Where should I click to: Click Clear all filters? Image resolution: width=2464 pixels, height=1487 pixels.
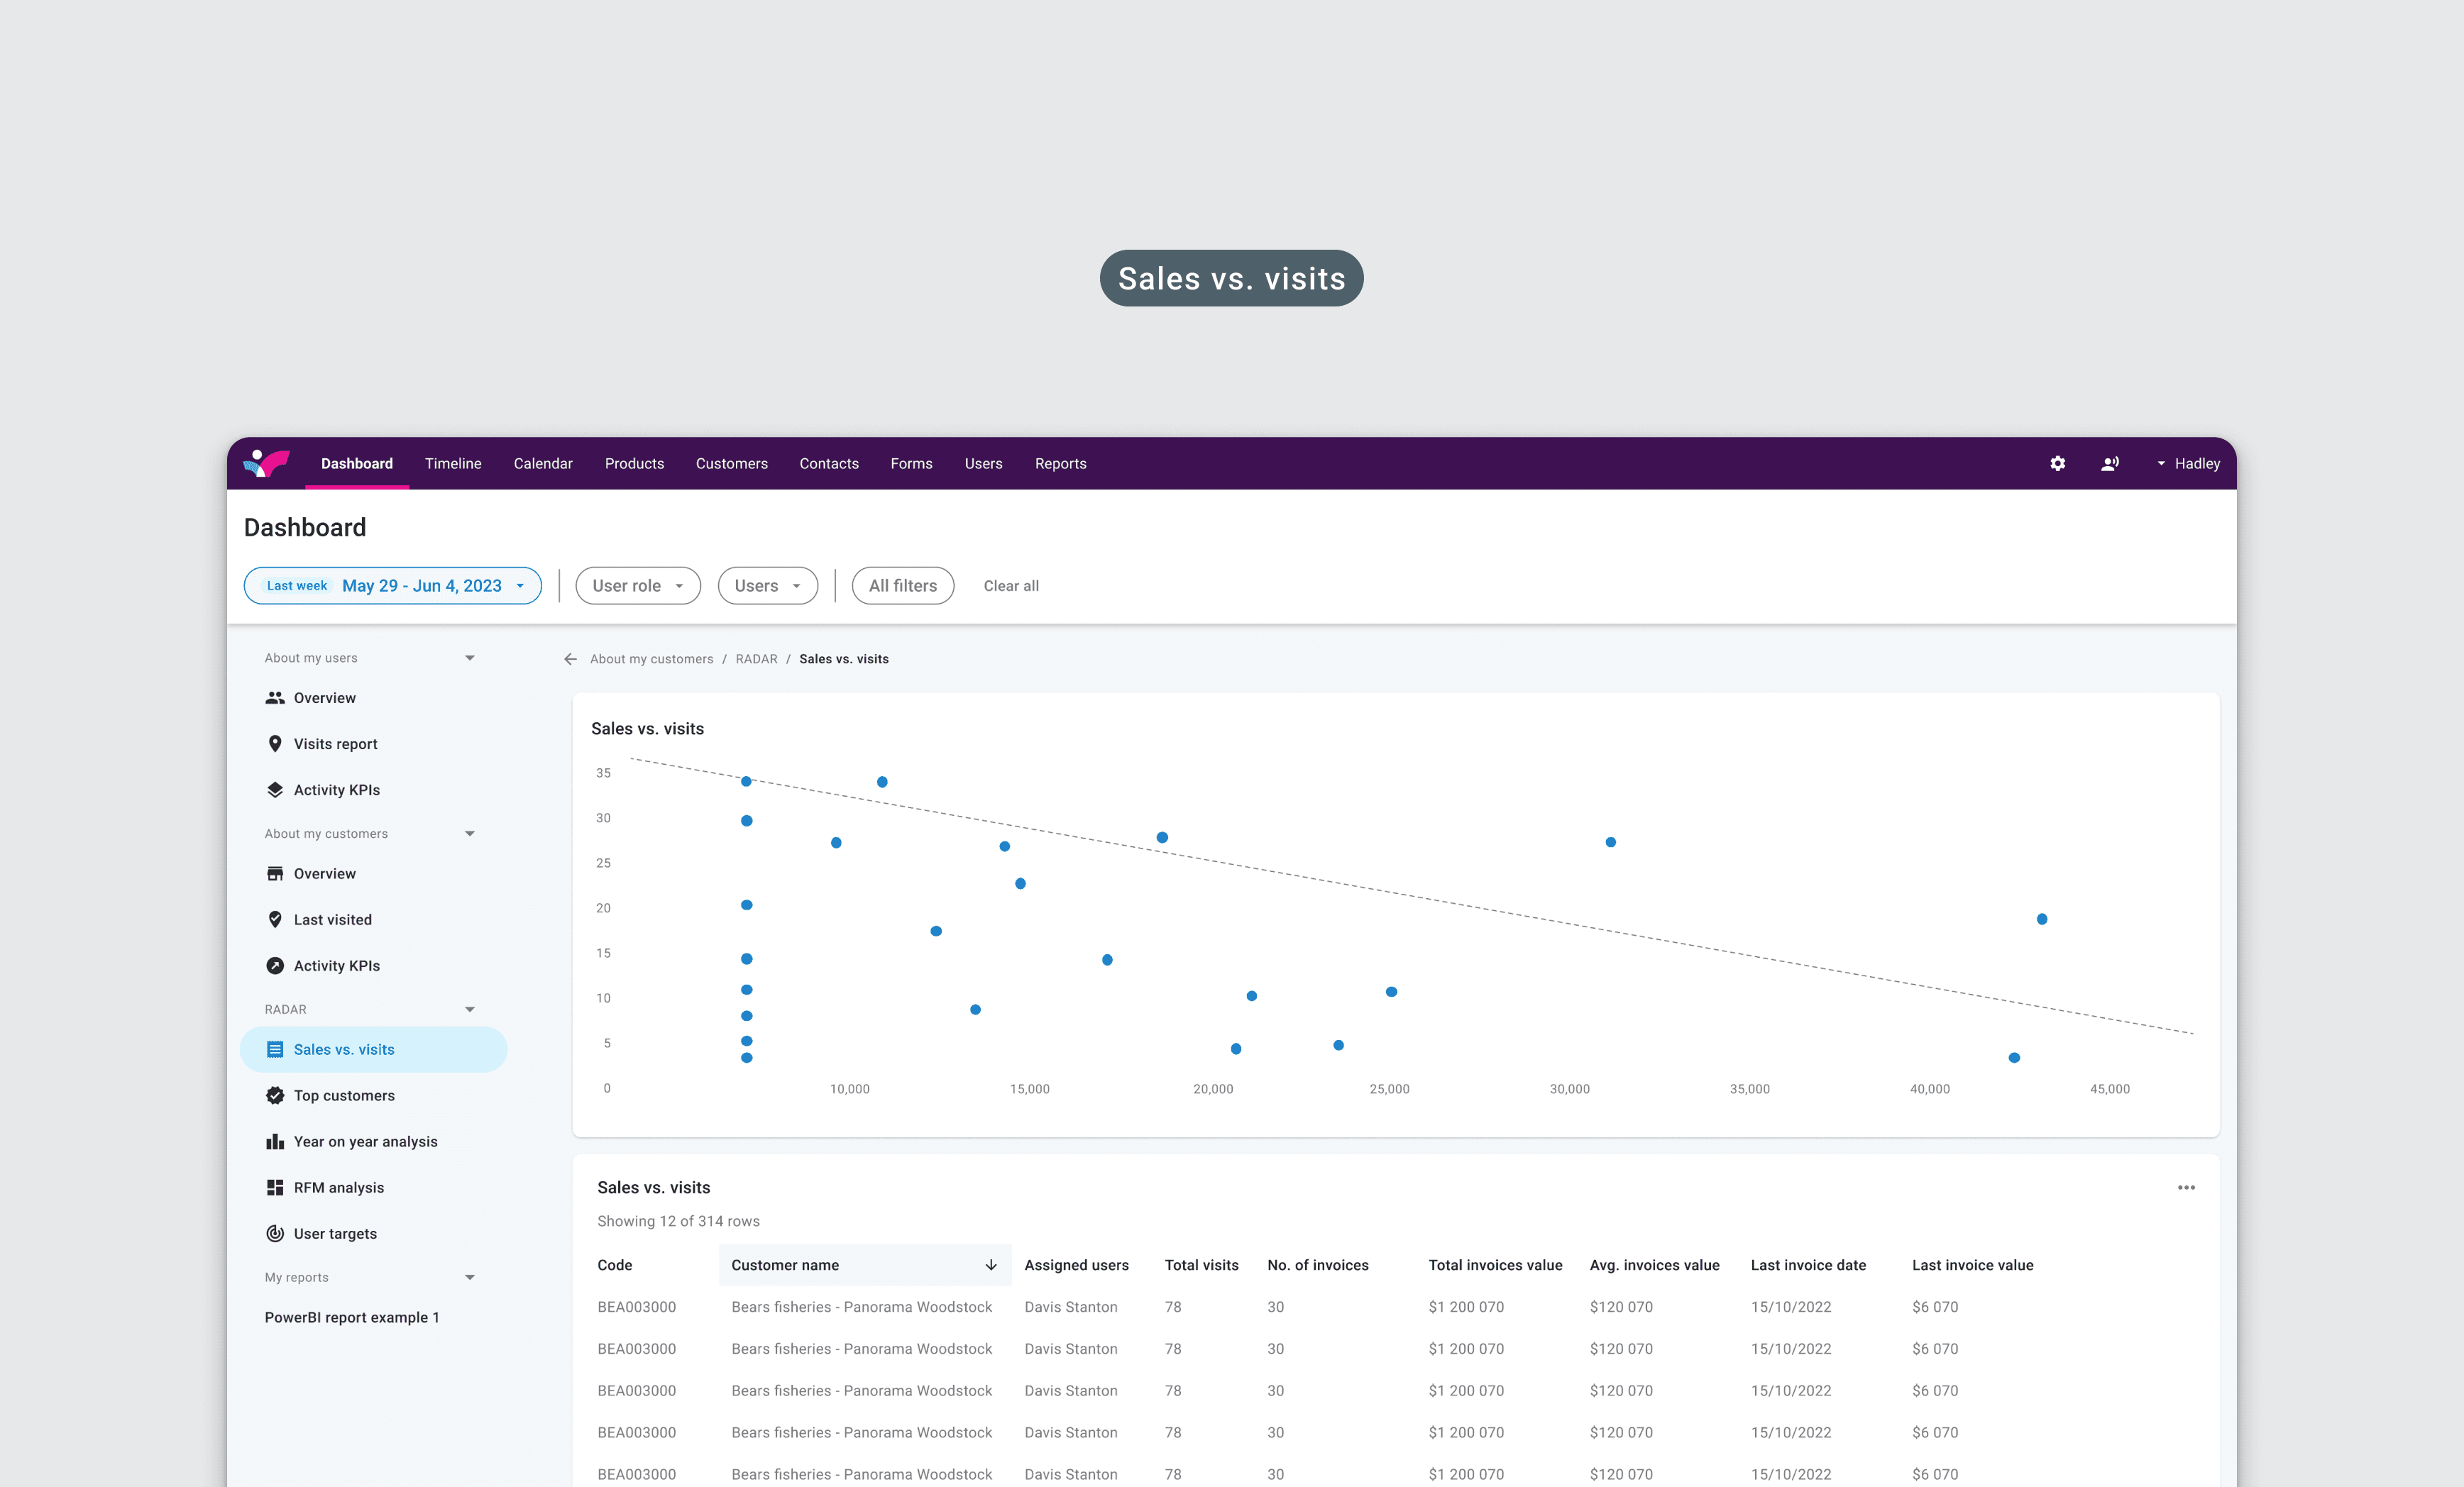[x=1011, y=586]
